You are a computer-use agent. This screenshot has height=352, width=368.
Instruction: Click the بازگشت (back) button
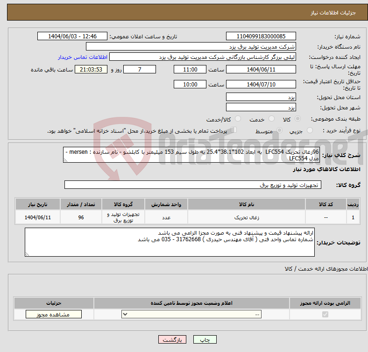tap(173, 340)
